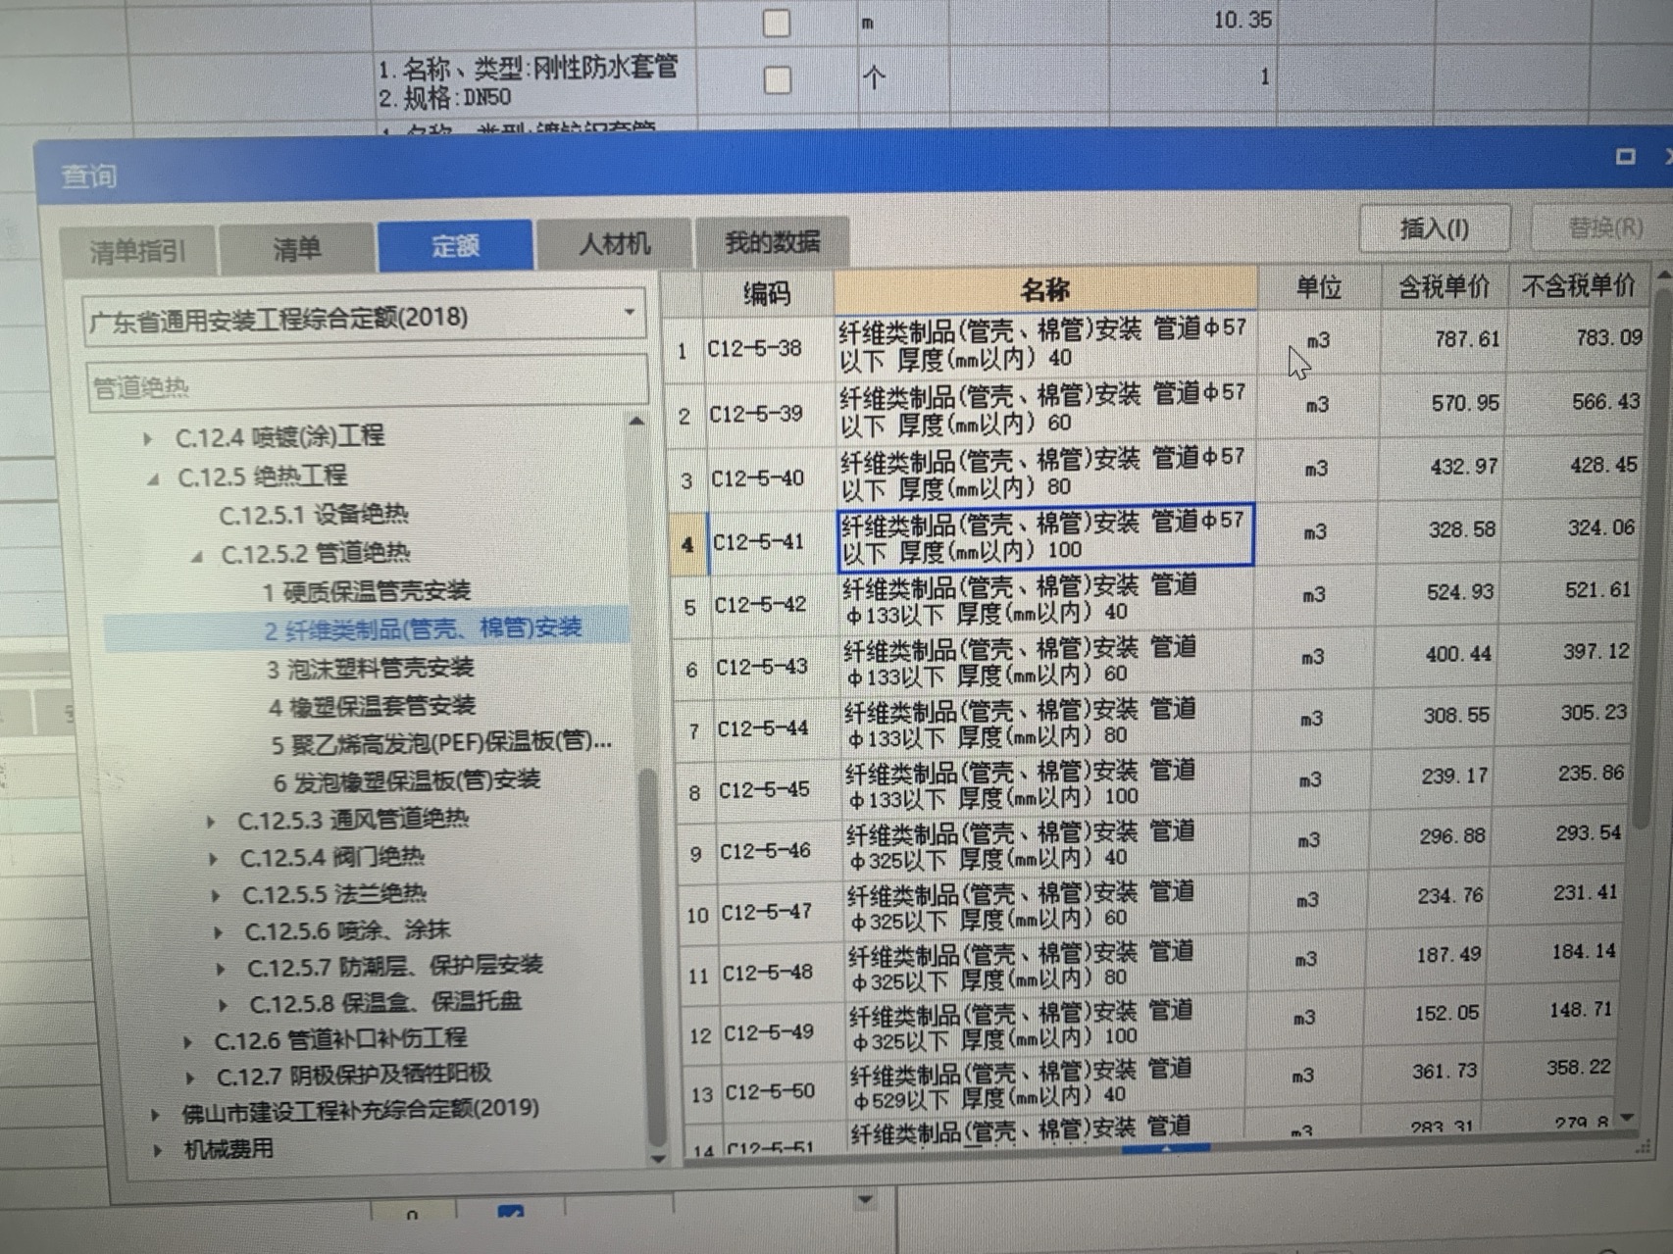Click the 含税单价 column header
1673x1254 pixels.
(1444, 285)
